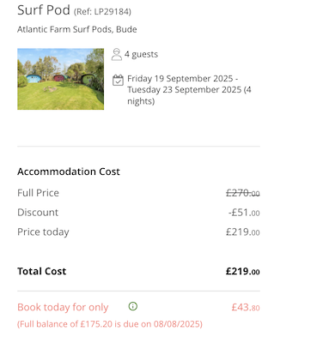Click the £43.80 deposit amount
The width and height of the screenshot is (329, 343).
246,307
